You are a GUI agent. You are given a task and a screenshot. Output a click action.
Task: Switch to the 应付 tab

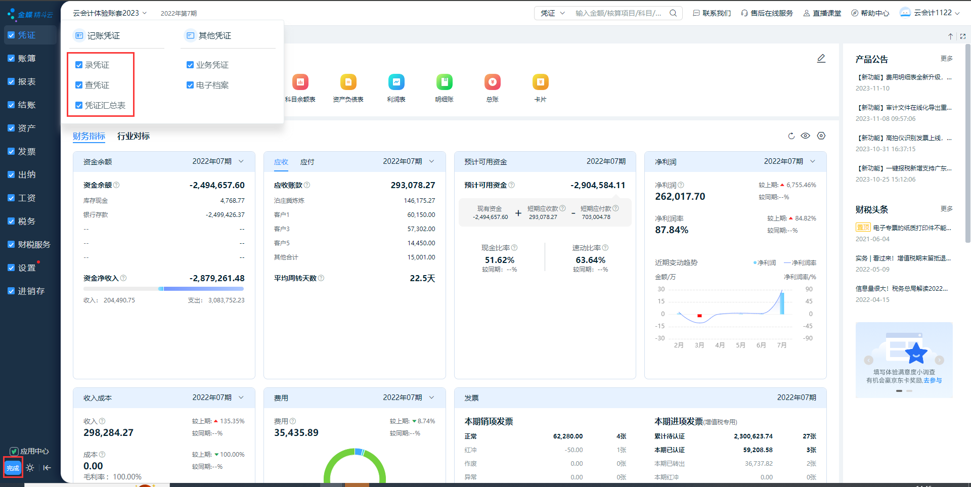[307, 162]
